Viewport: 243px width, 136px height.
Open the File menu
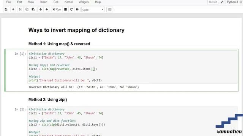pos(8,2)
